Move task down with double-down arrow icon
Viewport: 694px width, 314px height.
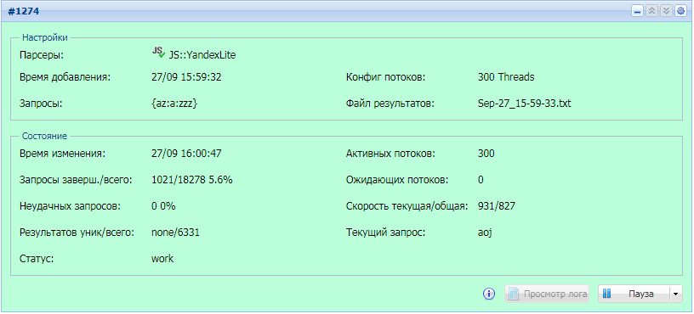[666, 12]
